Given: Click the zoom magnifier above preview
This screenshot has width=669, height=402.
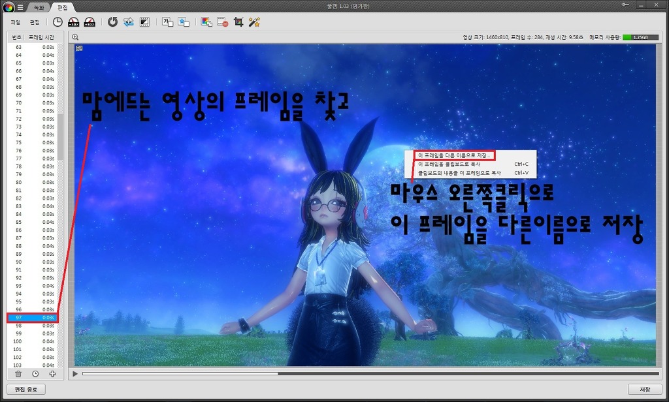Looking at the screenshot, I should point(76,37).
